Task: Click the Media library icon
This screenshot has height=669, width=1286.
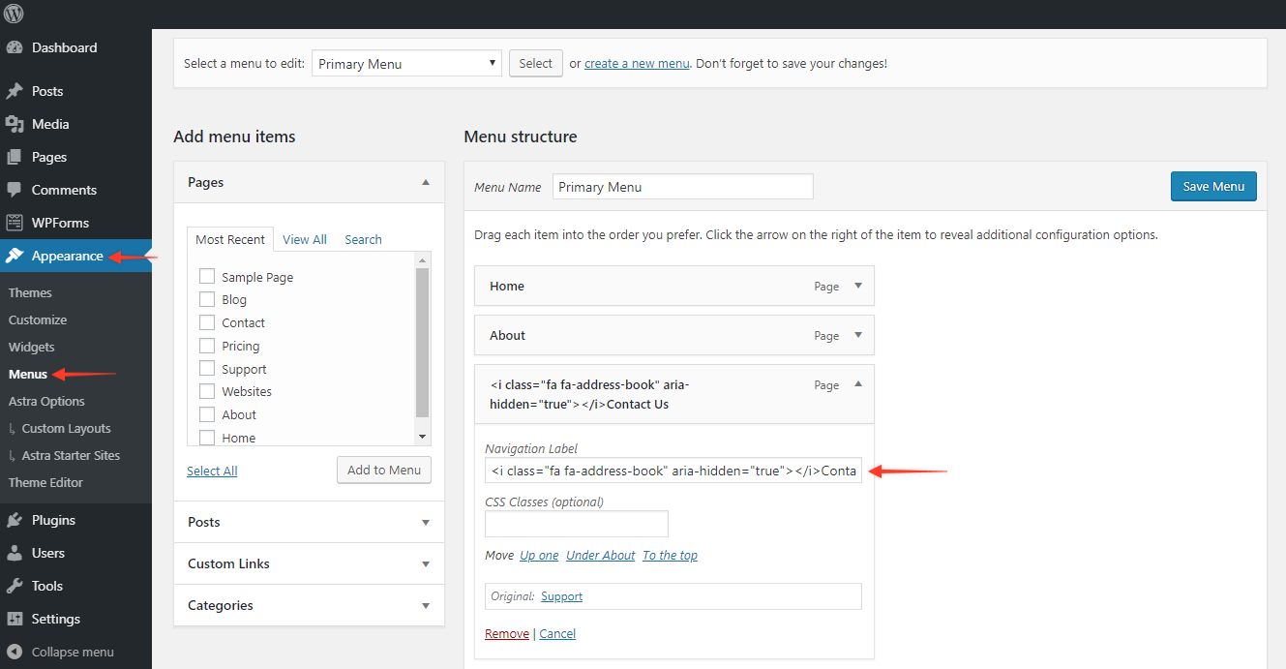Action: click(15, 124)
